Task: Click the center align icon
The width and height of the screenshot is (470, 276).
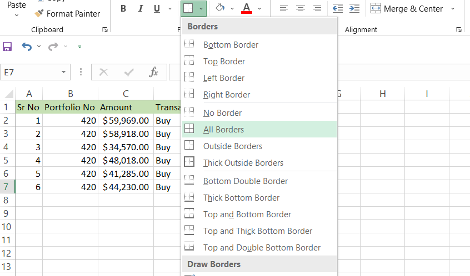Action: pos(301,8)
